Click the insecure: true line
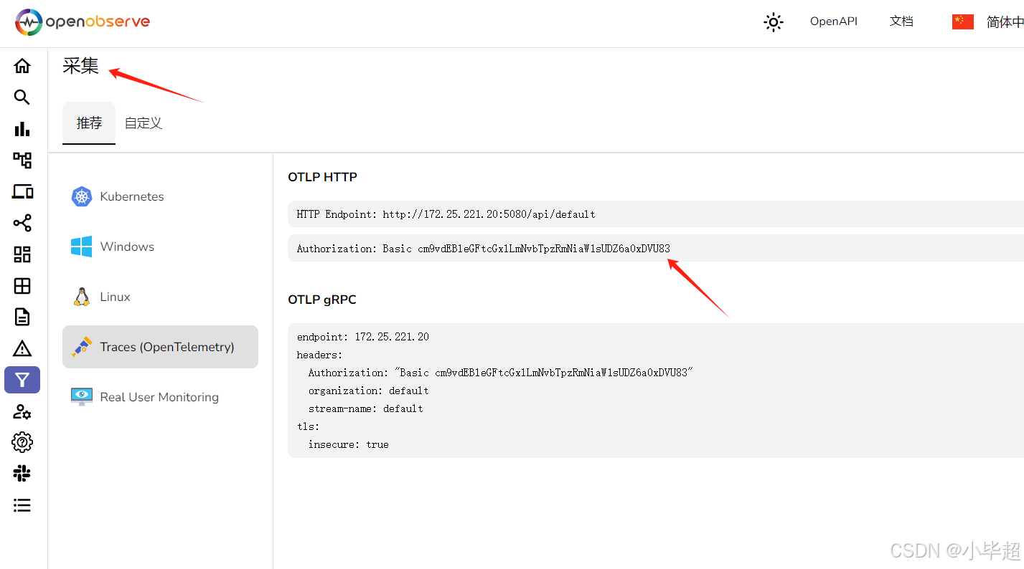 click(x=348, y=444)
